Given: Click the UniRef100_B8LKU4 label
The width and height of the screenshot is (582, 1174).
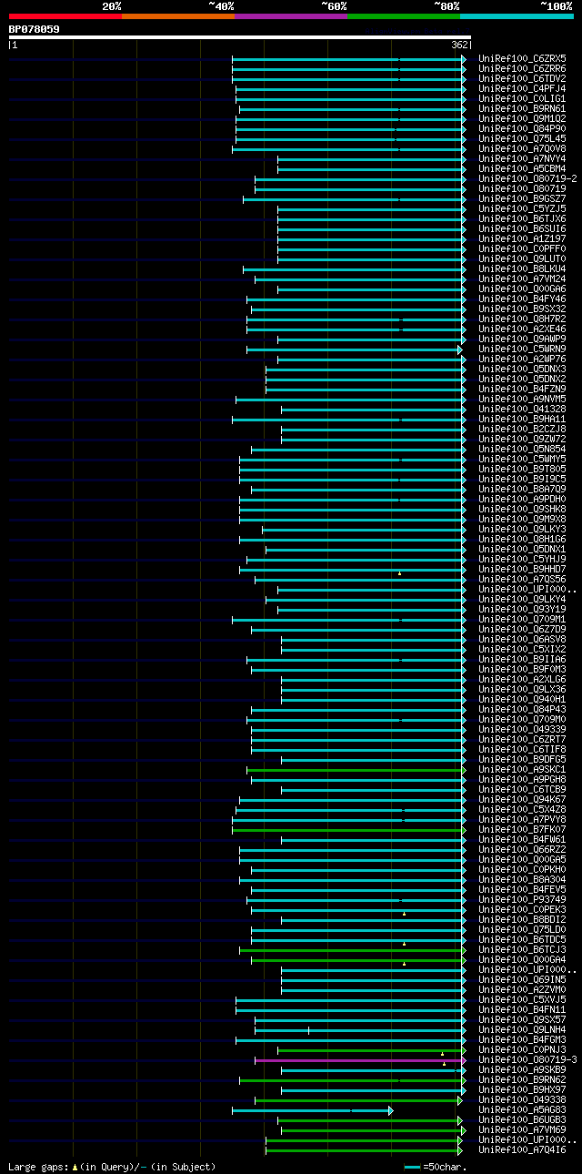Looking at the screenshot, I should pyautogui.click(x=522, y=268).
